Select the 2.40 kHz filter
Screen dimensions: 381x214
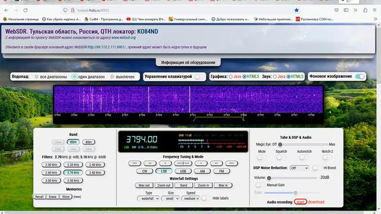point(95,165)
